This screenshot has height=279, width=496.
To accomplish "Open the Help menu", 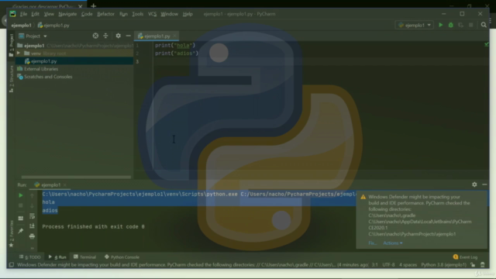I will (x=188, y=14).
